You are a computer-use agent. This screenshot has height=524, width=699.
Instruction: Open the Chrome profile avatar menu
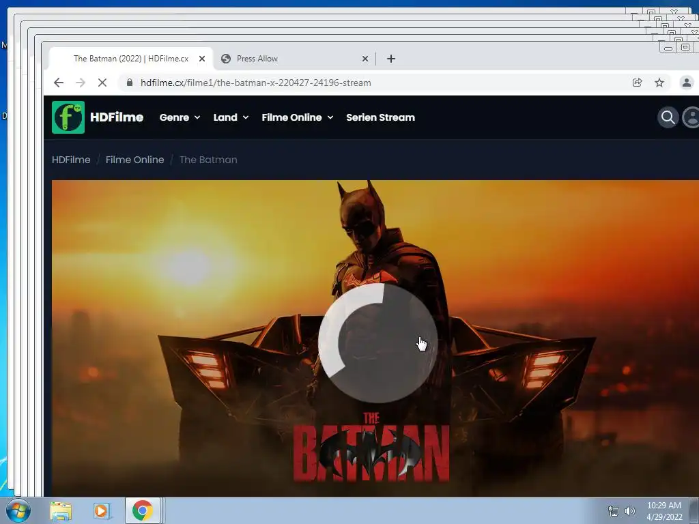[687, 83]
